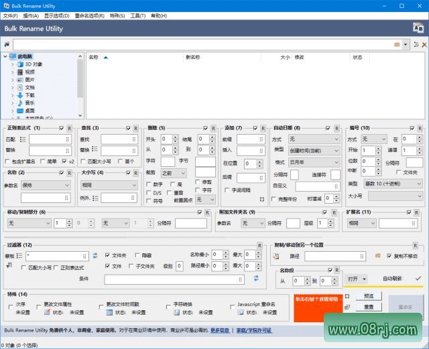Enable the 子文件夹 checkbox in filters

coord(131,266)
